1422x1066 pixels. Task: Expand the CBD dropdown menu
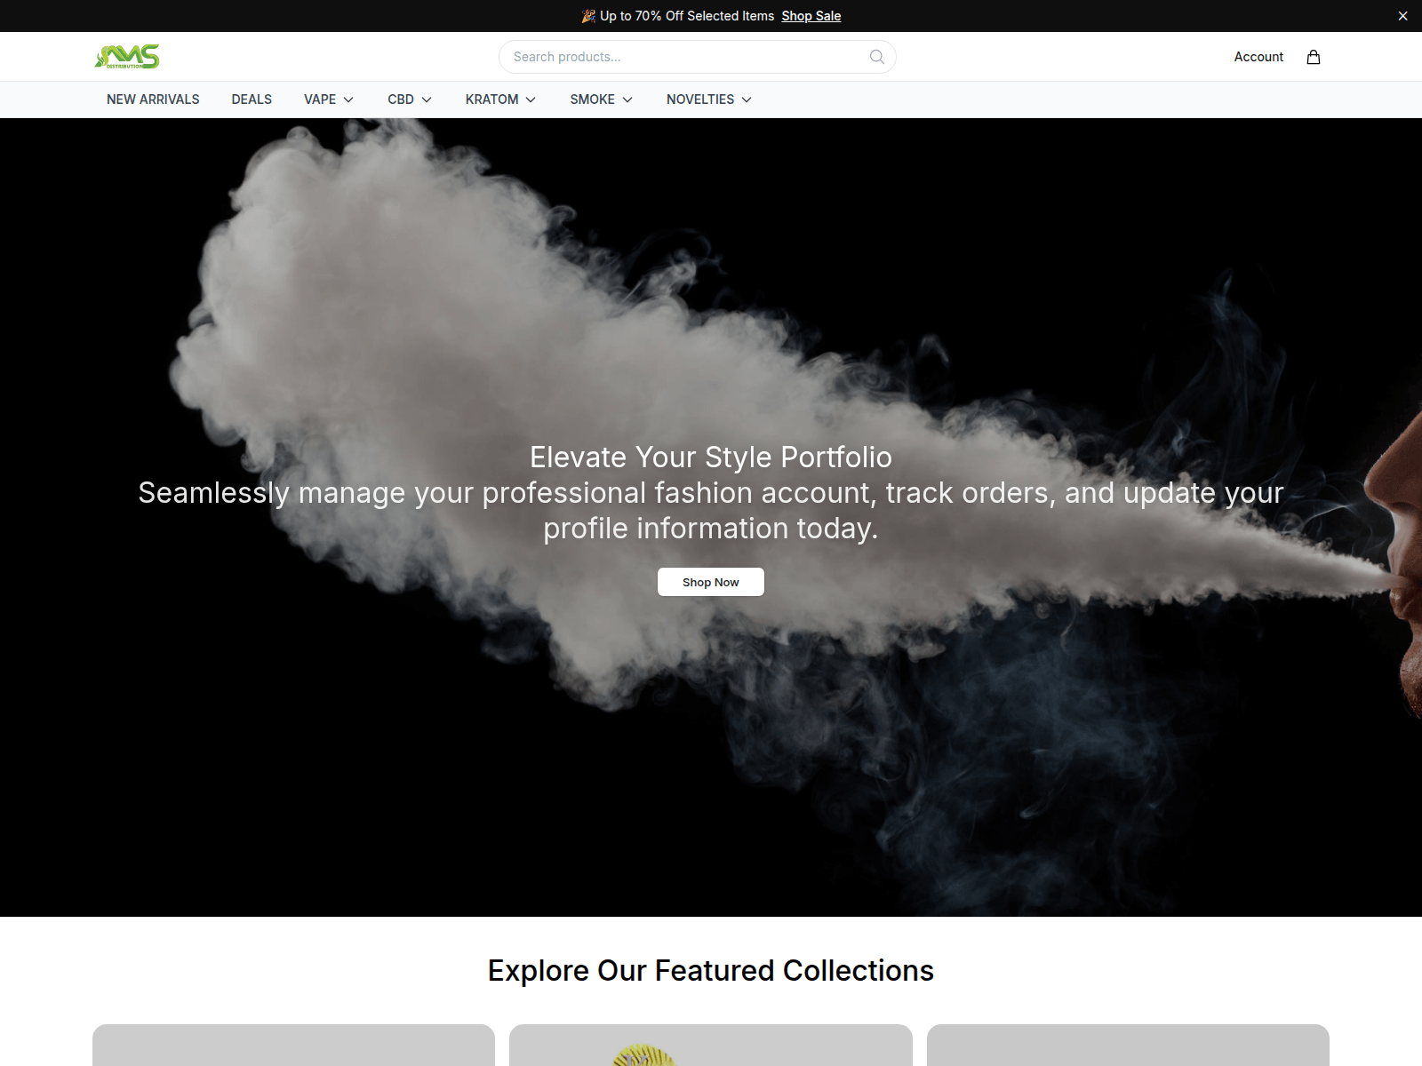coord(410,99)
